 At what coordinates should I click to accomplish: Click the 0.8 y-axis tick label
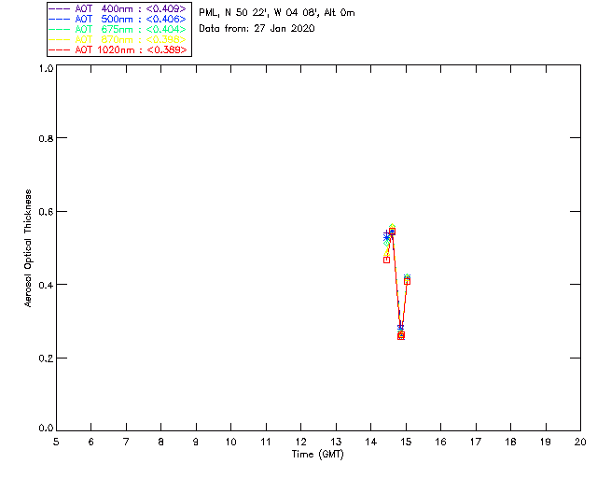[46, 138]
